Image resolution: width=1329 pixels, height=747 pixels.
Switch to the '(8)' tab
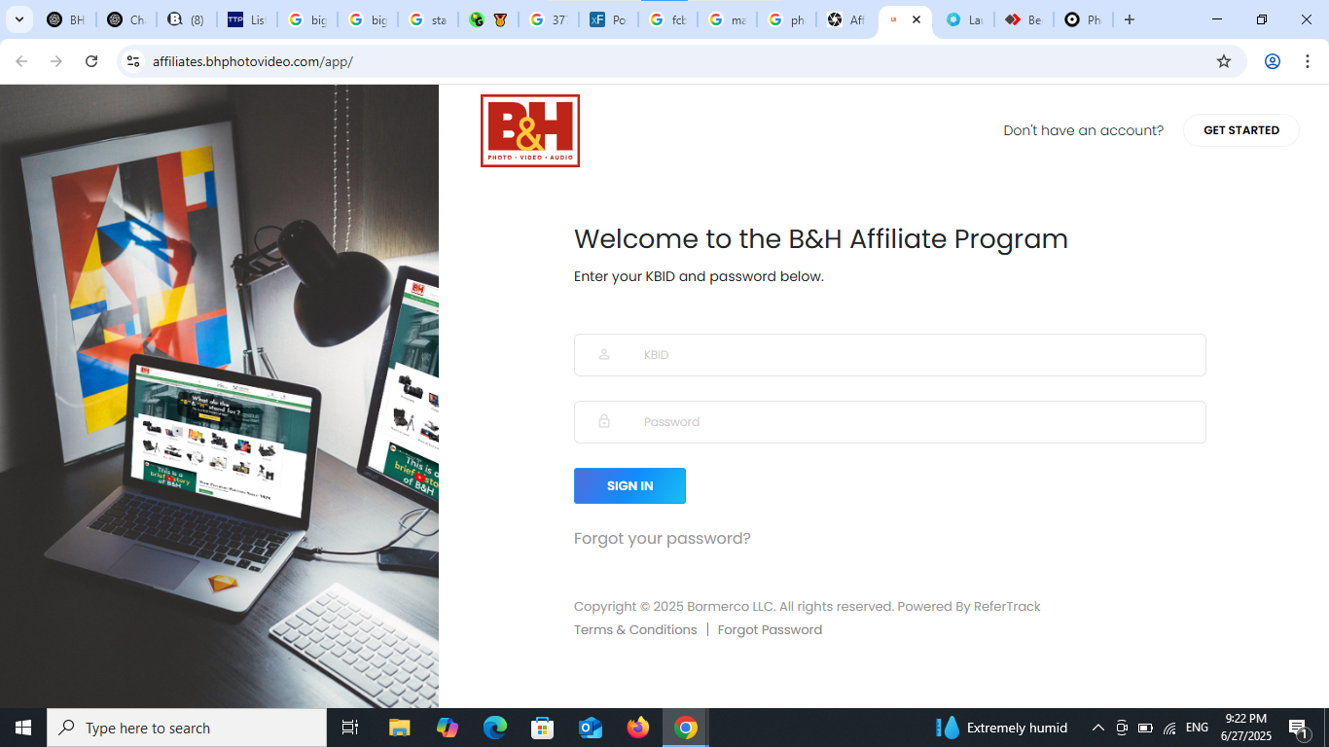click(x=185, y=19)
